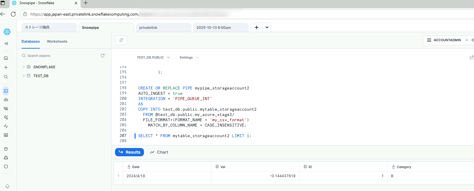Click the Snowflake logo icon
Screen dimensions: 474x191
[7, 32]
